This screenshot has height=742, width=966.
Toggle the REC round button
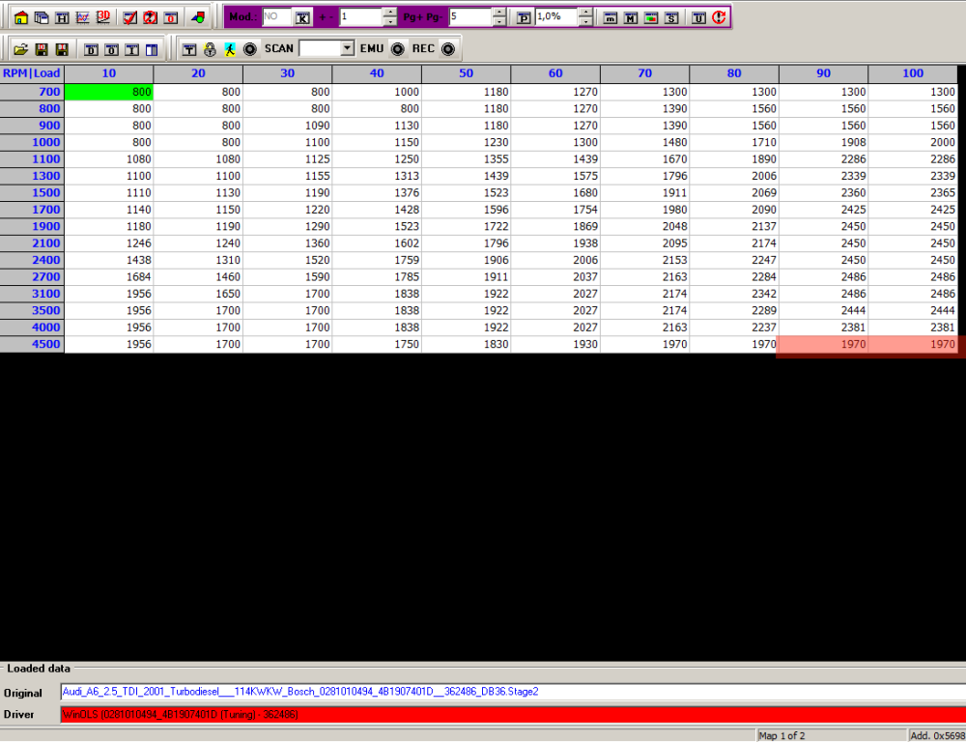[448, 49]
